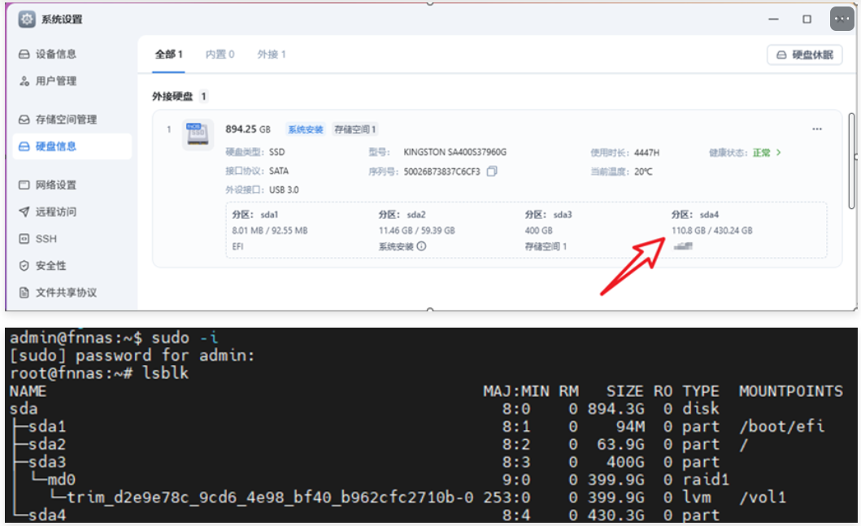Select 硬盘信息 in the sidebar
Viewport: 861px width, 526px height.
coord(72,146)
